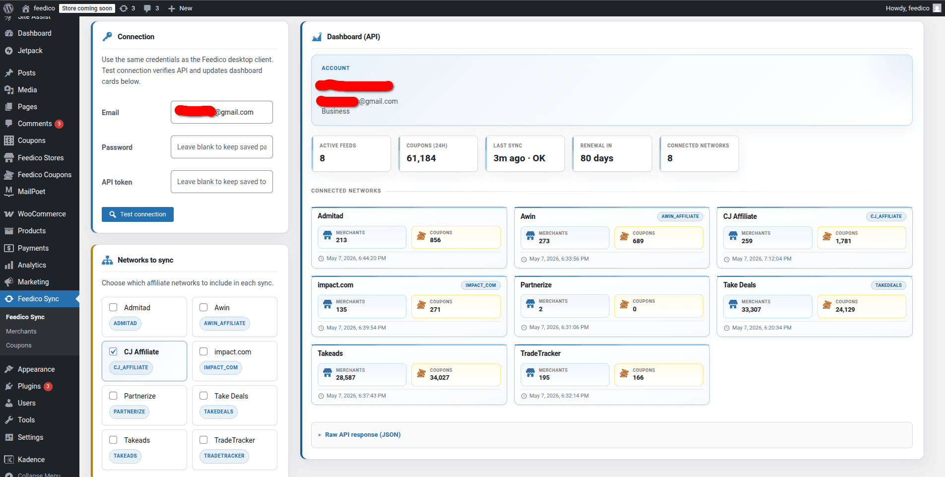Click the Active Feeds stat card

[351, 153]
